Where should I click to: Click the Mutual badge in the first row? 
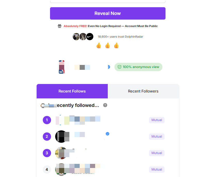(x=156, y=120)
